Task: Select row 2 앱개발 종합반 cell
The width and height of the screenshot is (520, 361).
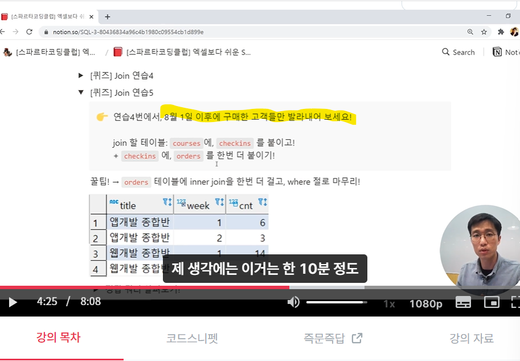Action: pyautogui.click(x=140, y=238)
